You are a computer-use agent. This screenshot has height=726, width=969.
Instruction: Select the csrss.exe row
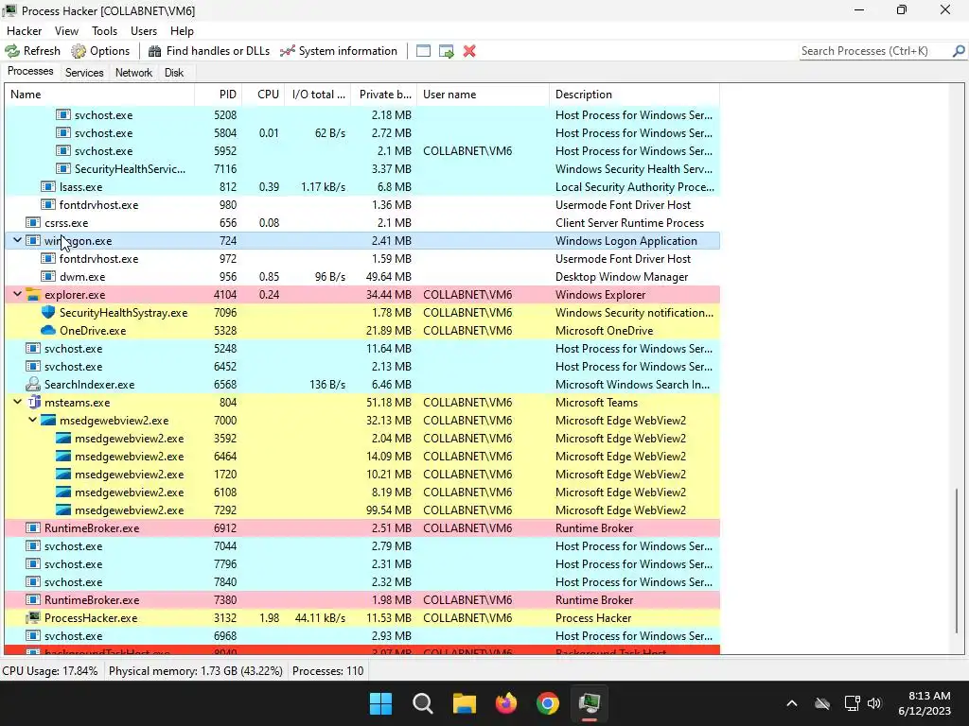(x=362, y=223)
